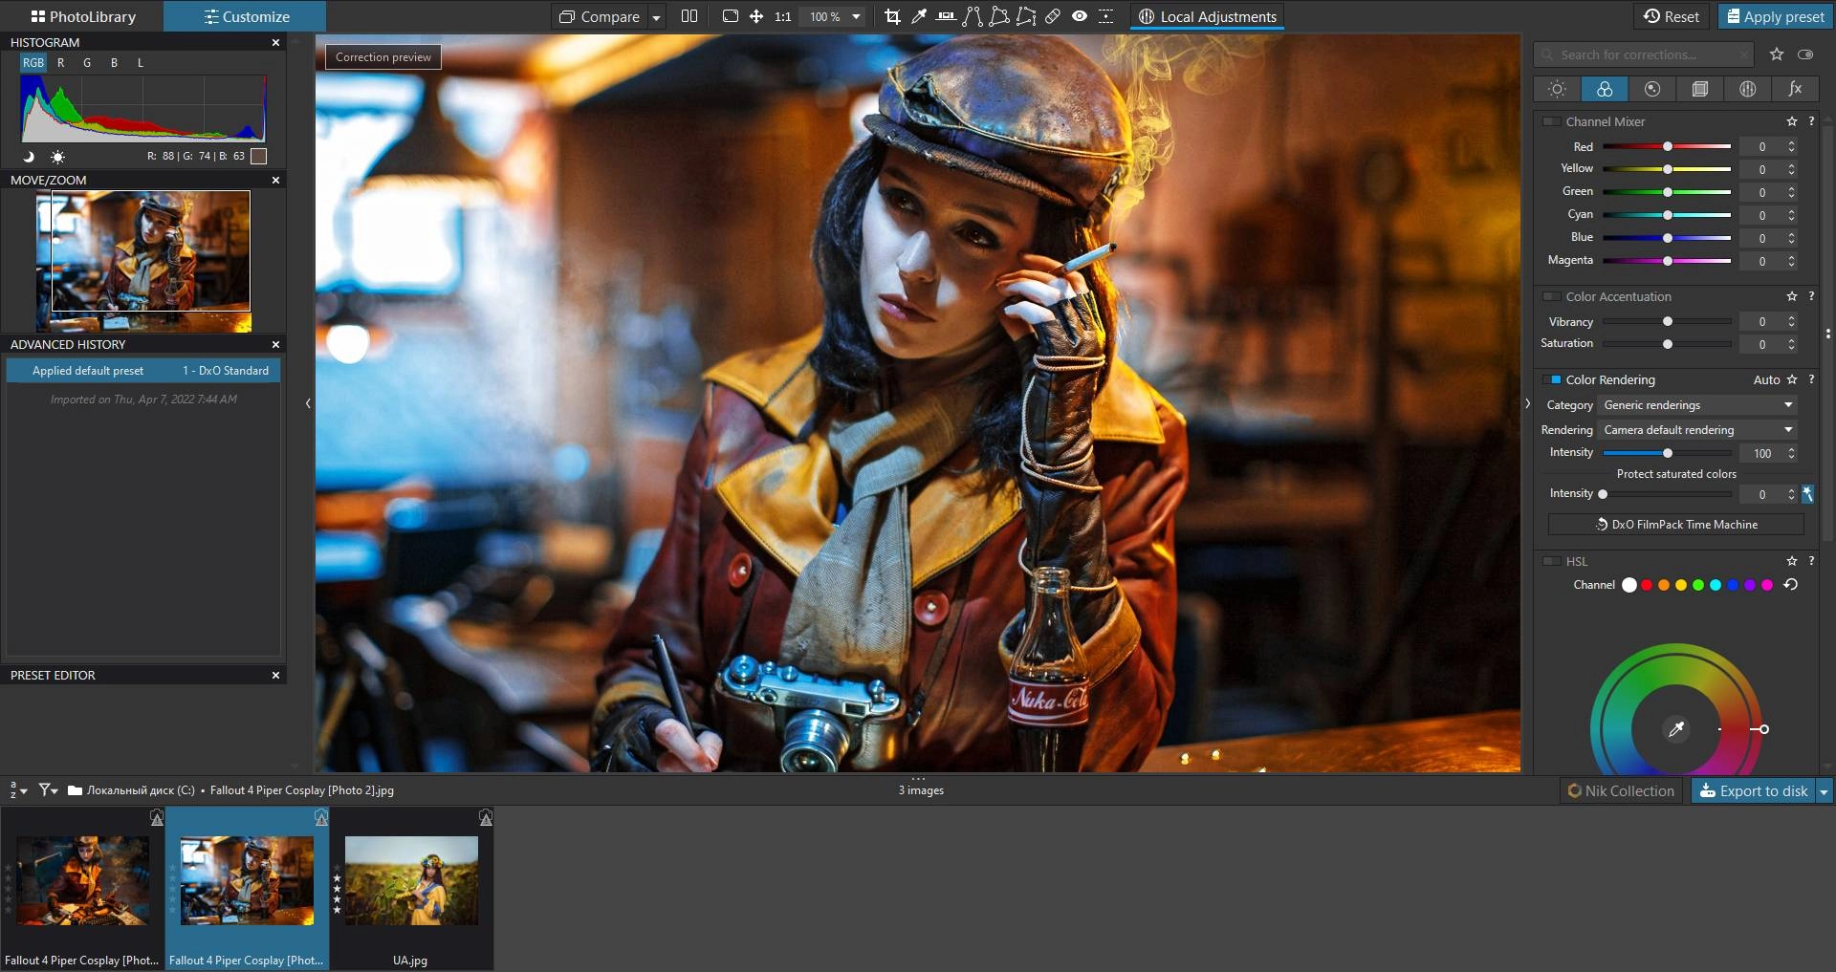Image resolution: width=1836 pixels, height=972 pixels.
Task: Open the image filter funnel icon
Action: tap(48, 790)
